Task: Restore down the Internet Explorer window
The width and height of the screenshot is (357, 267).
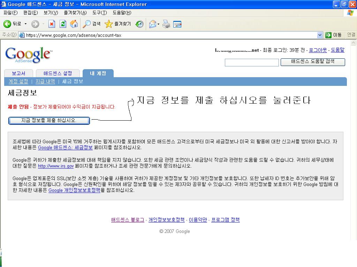Action: tap(344, 4)
